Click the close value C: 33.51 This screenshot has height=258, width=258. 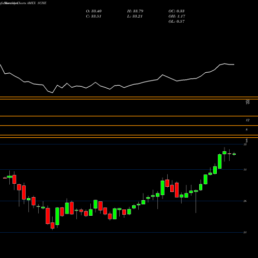[x=93, y=17]
